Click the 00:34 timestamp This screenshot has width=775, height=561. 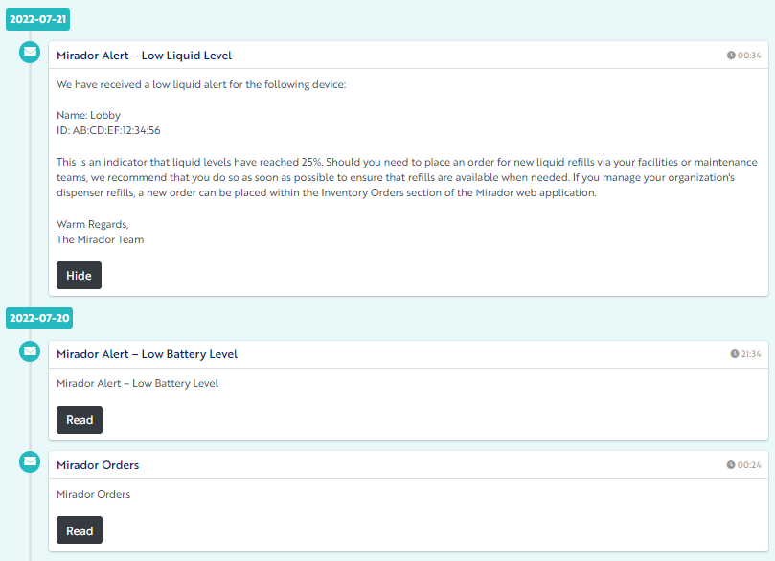coord(749,56)
